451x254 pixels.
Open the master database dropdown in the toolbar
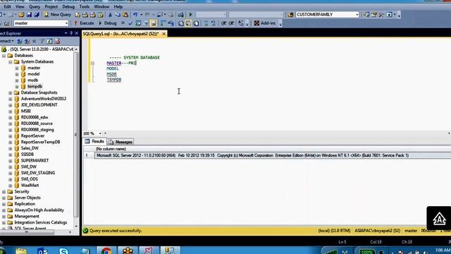point(66,23)
